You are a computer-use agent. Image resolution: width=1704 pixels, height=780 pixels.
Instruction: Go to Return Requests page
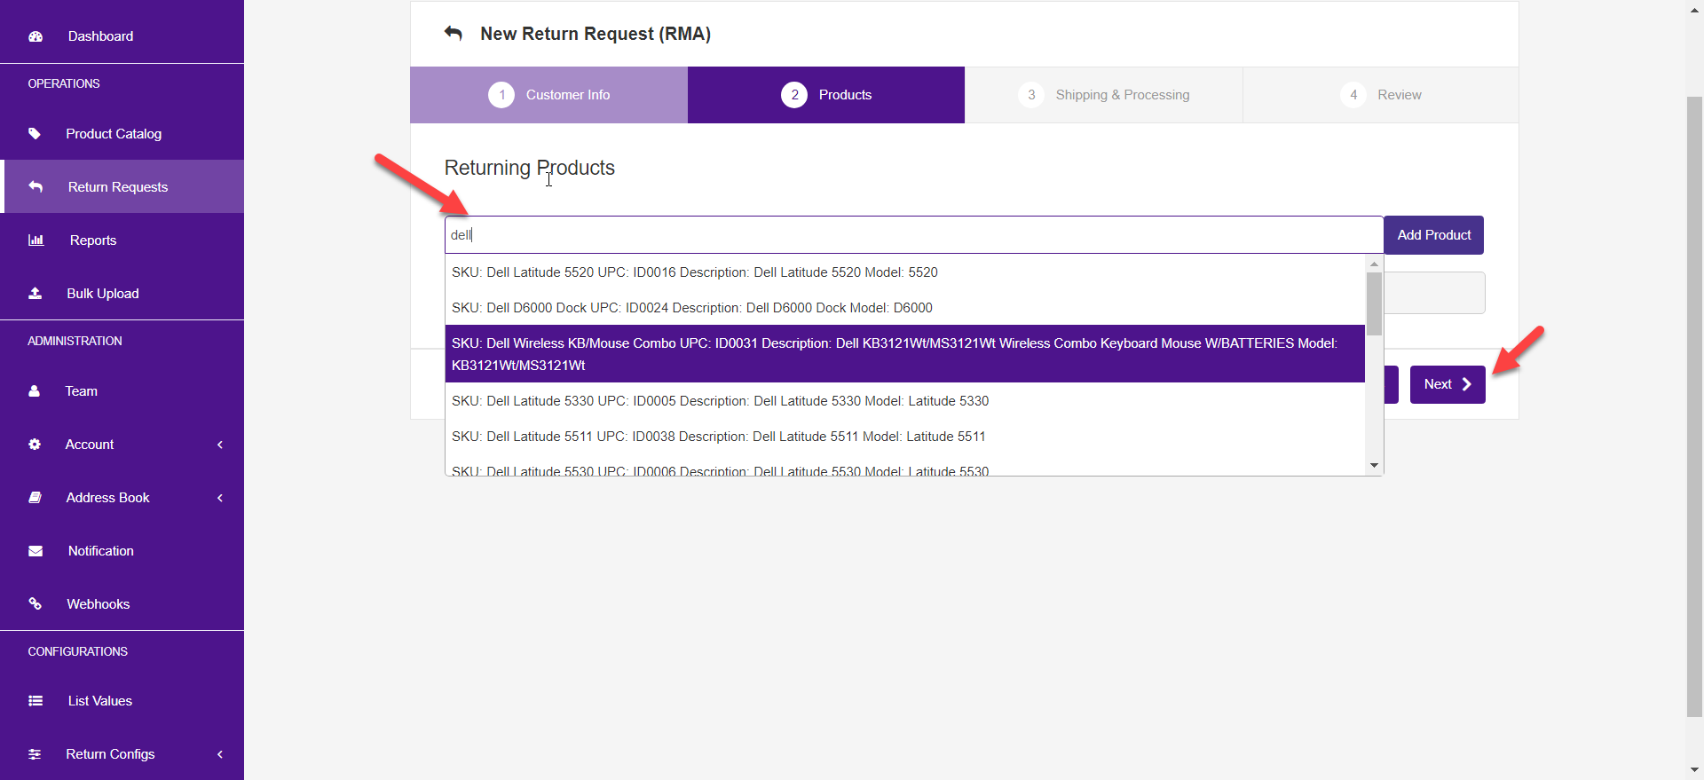pos(122,186)
